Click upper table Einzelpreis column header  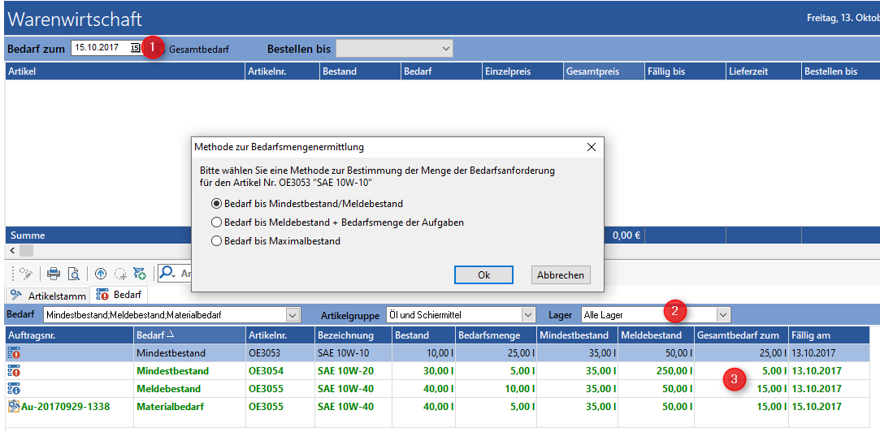click(523, 71)
